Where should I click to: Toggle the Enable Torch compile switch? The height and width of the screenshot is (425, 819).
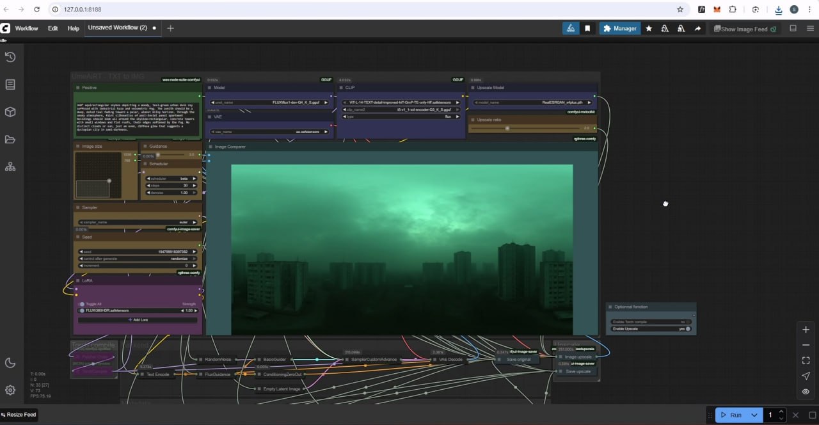(x=687, y=322)
